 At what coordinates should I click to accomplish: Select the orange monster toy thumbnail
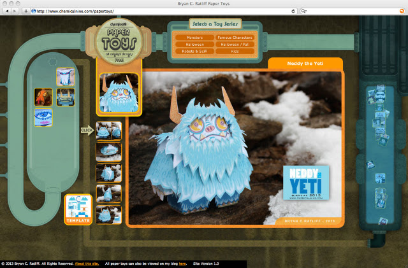(x=43, y=97)
